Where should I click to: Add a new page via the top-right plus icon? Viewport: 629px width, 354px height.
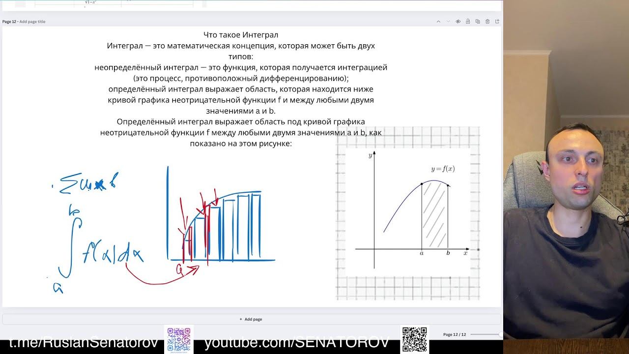coord(497,22)
